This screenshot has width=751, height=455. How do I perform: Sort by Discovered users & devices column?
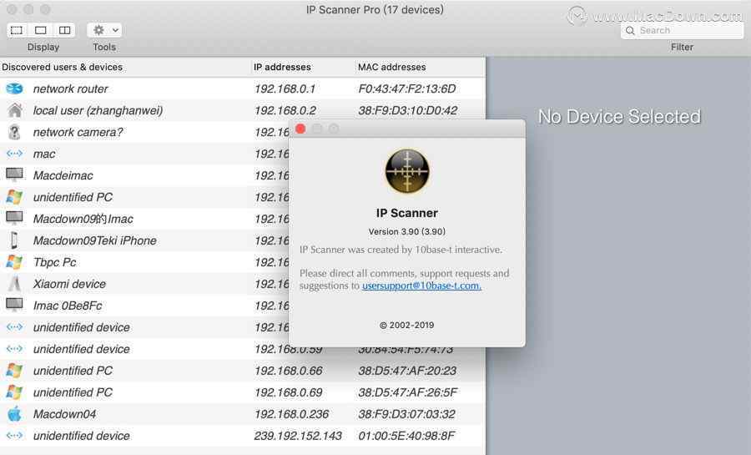pyautogui.click(x=63, y=67)
